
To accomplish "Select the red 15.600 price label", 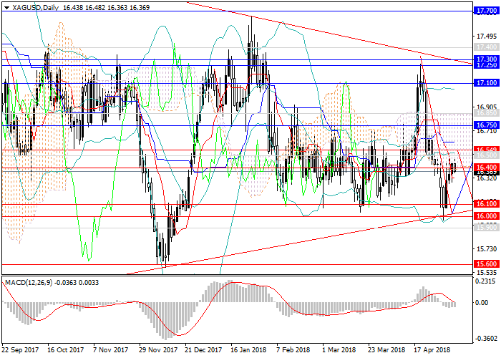I will tap(486, 263).
